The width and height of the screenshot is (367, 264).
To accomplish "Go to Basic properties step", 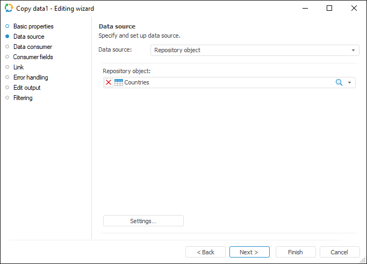I will (33, 26).
